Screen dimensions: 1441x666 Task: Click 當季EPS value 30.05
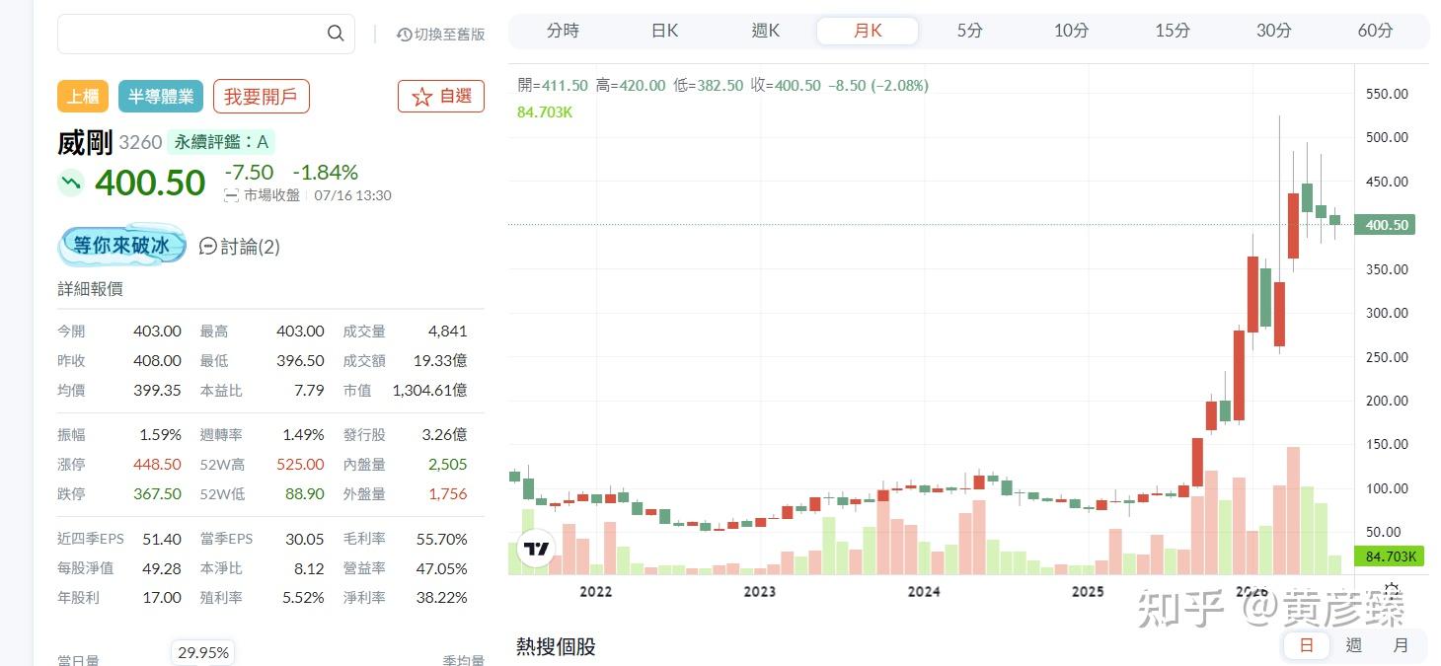pos(304,539)
